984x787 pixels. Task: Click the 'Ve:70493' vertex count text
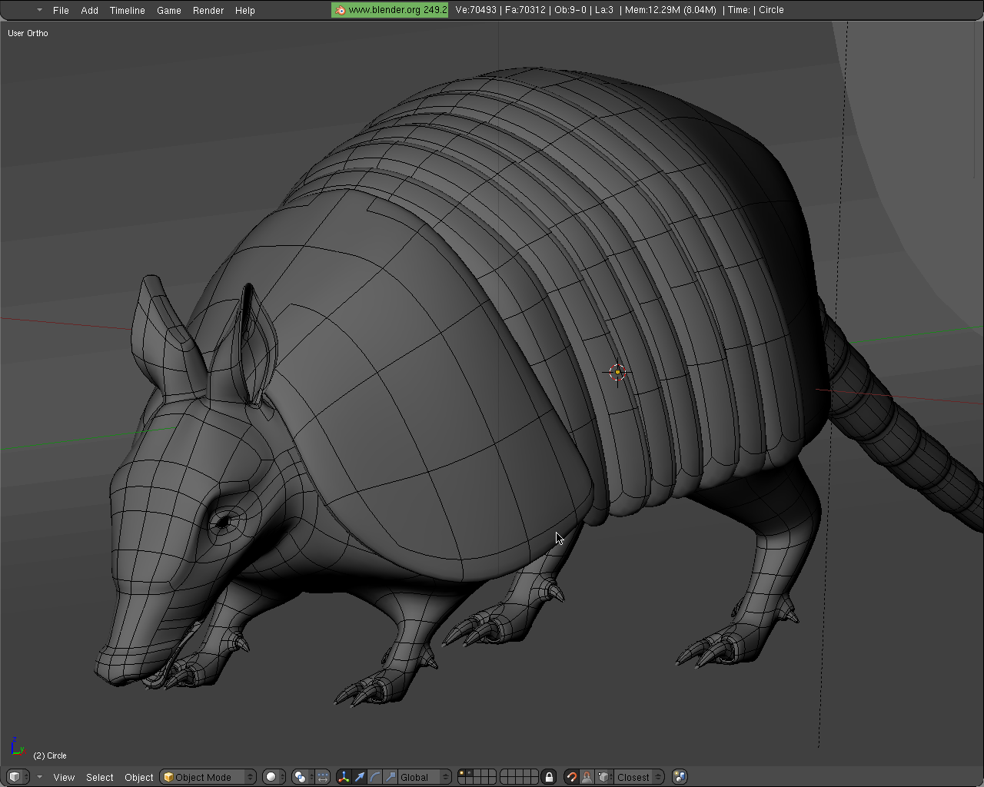coord(476,10)
